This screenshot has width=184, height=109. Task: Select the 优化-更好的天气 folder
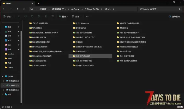pyautogui.click(x=81, y=51)
